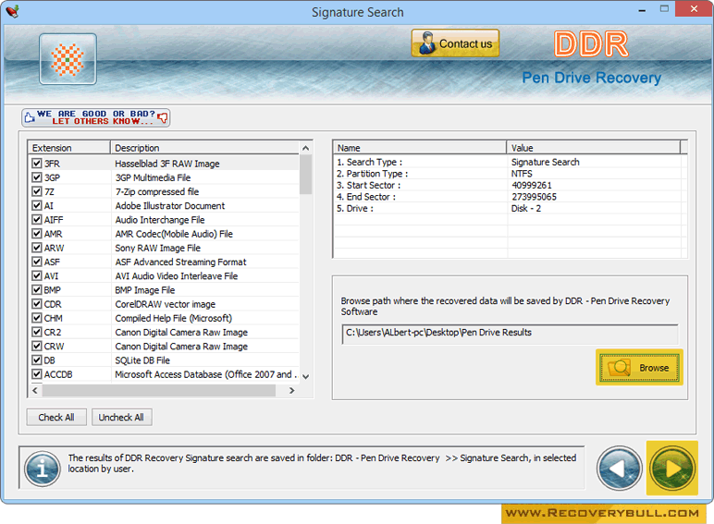This screenshot has width=714, height=524.
Task: Click the horizontal scroll right arrow
Action: click(x=292, y=391)
